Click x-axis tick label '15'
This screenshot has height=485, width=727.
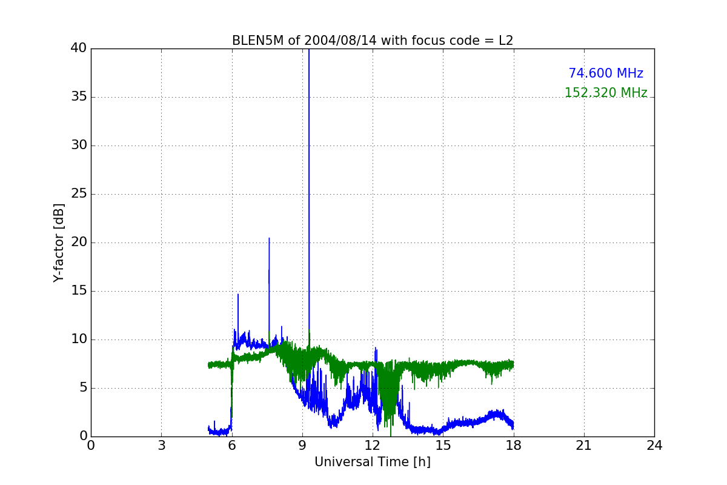[443, 445]
